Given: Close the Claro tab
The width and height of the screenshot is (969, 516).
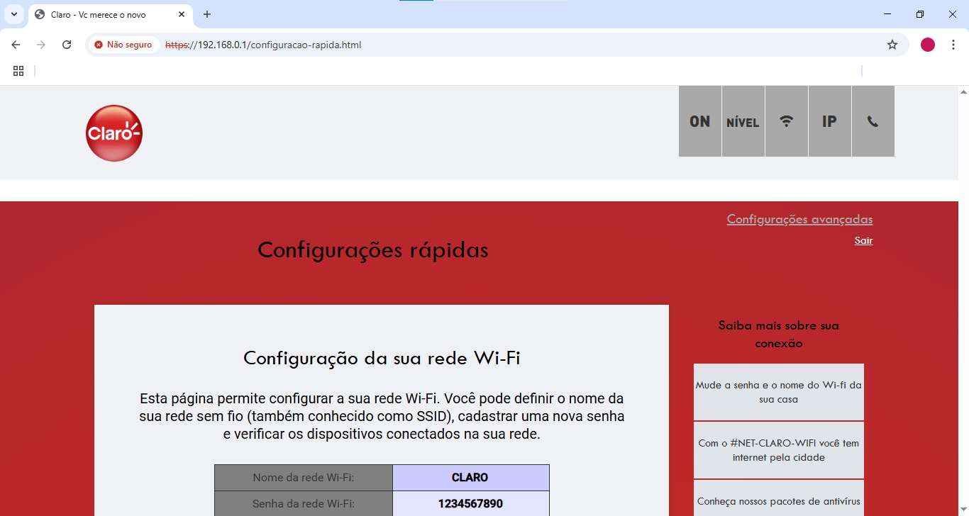Looking at the screenshot, I should 182,14.
